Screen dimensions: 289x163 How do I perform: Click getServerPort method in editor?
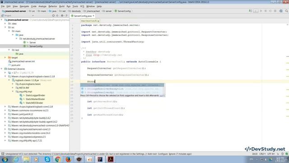103,101
